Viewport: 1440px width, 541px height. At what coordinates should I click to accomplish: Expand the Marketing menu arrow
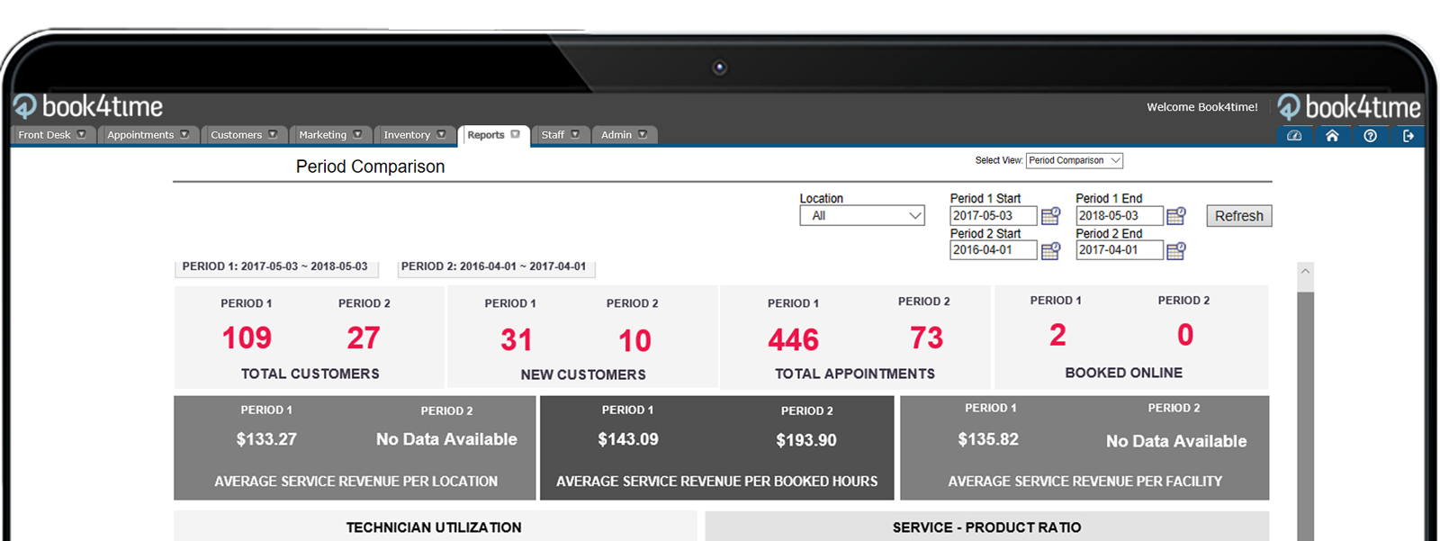pyautogui.click(x=357, y=134)
